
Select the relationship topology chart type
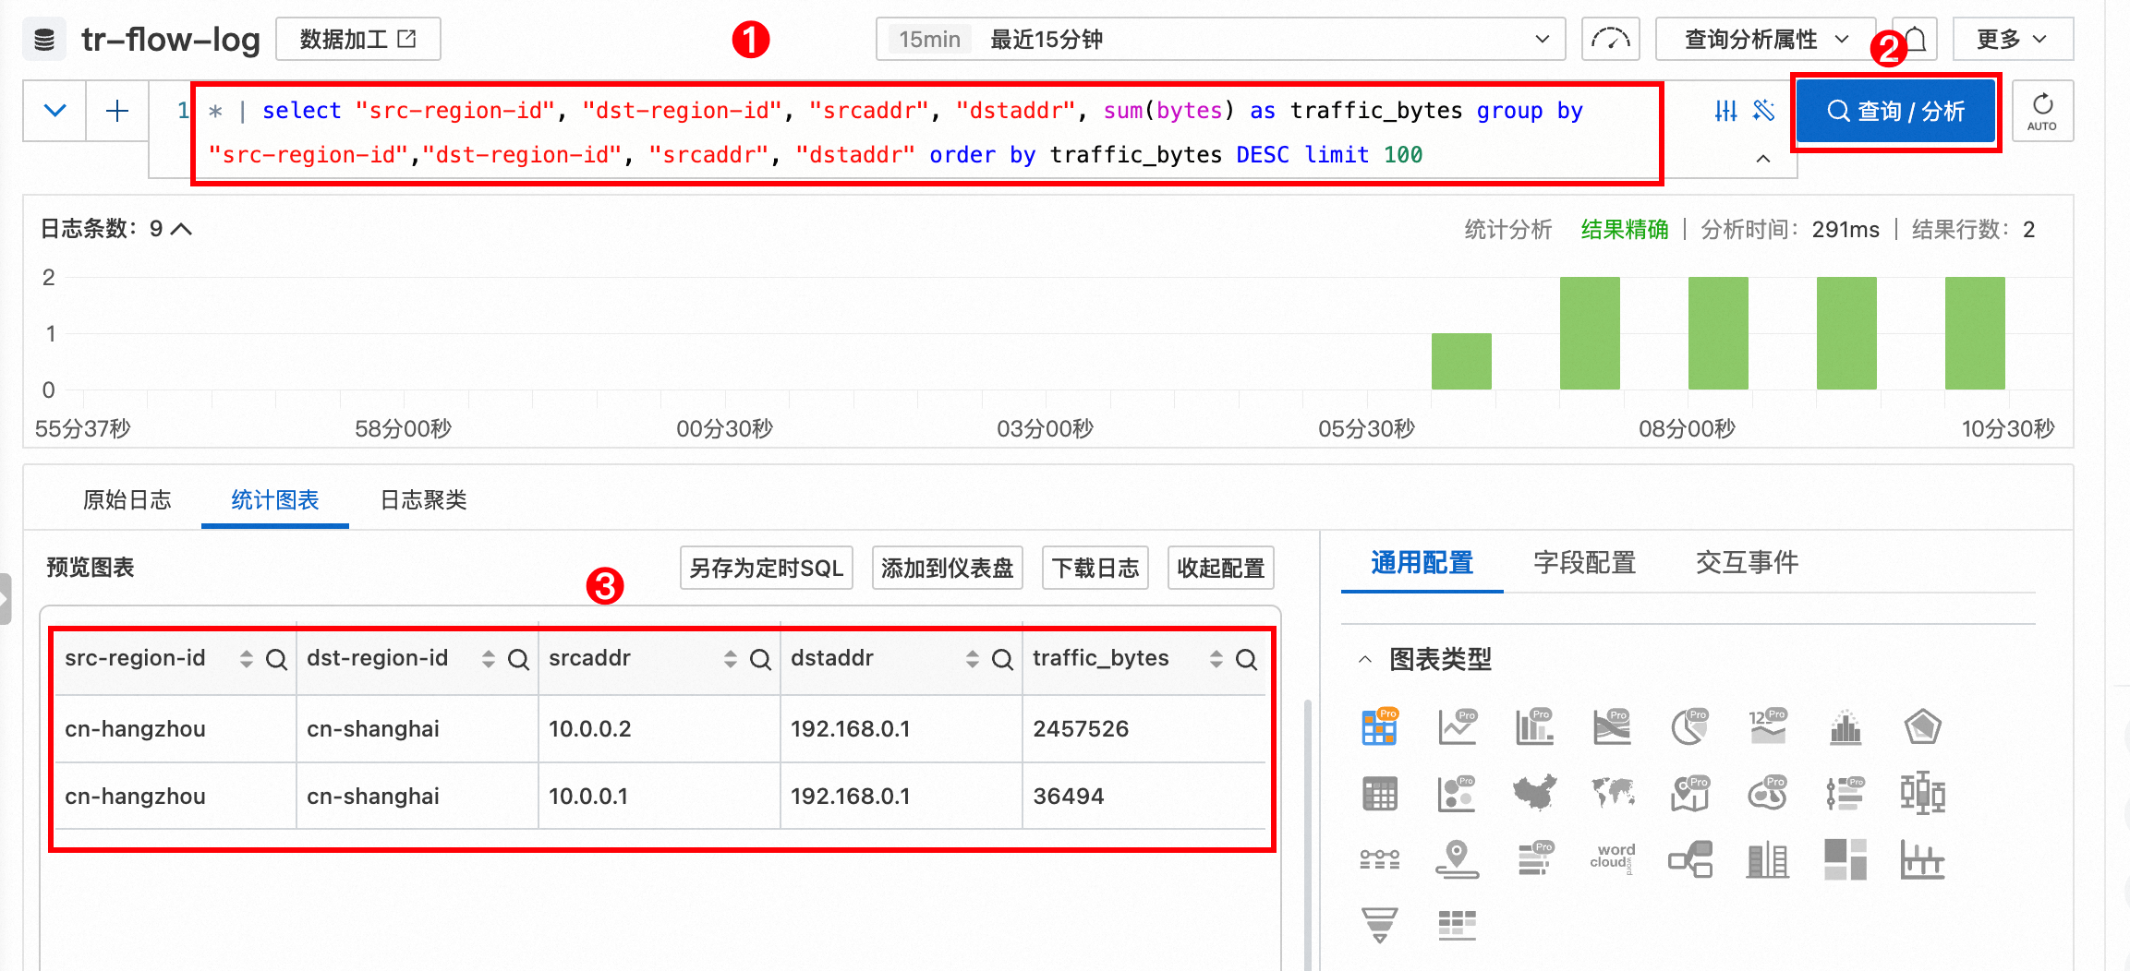tap(1690, 859)
